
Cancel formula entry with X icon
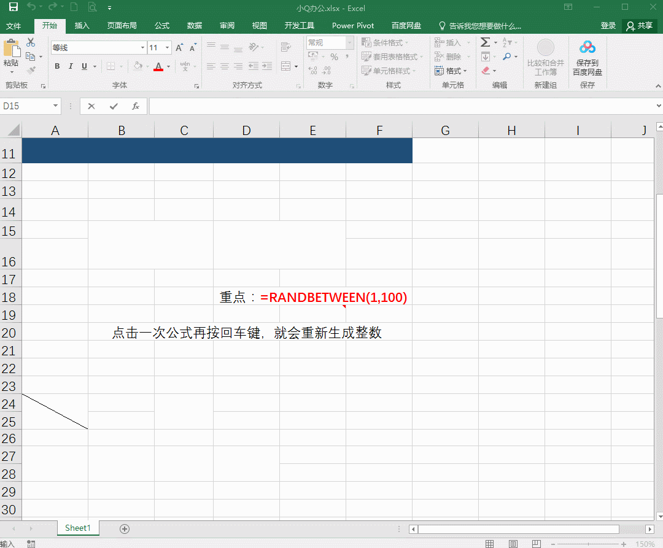pos(91,106)
